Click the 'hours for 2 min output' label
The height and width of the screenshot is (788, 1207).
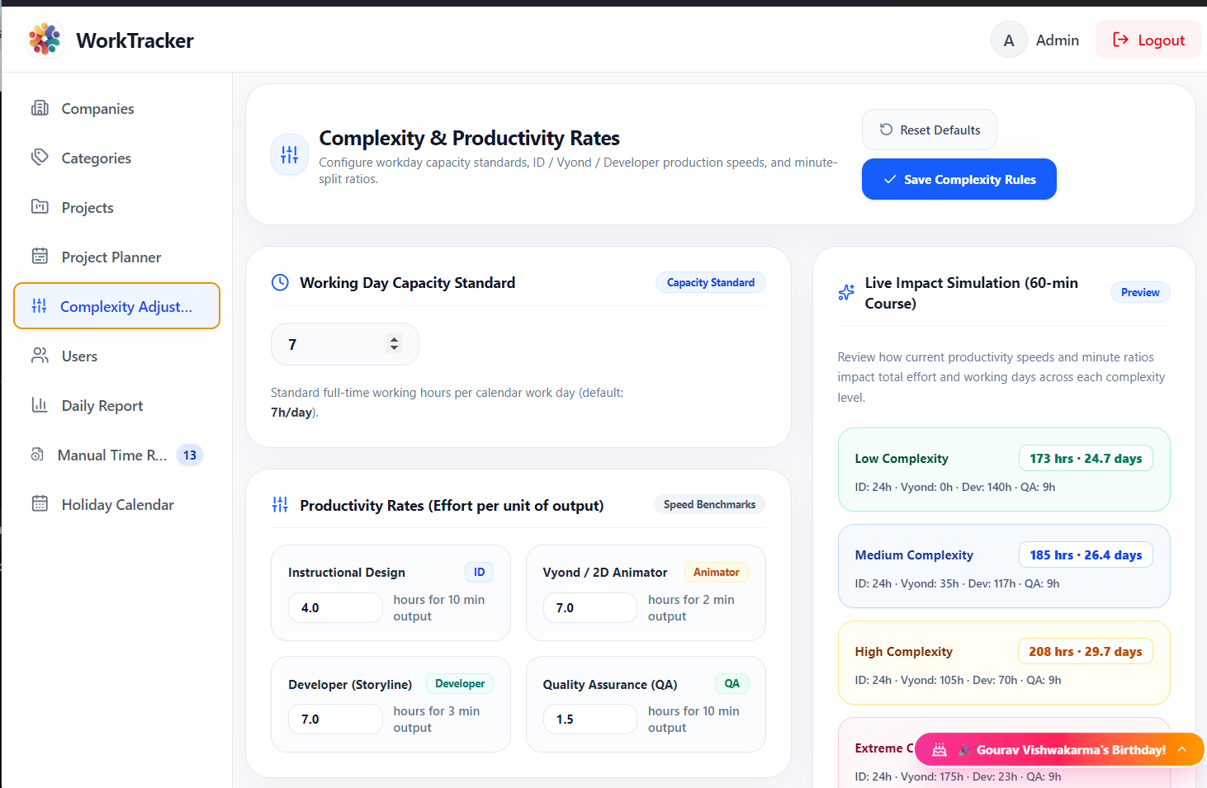(x=692, y=607)
